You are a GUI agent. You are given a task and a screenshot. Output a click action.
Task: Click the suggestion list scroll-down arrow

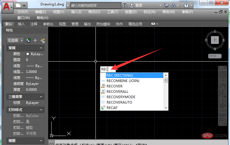166,108
